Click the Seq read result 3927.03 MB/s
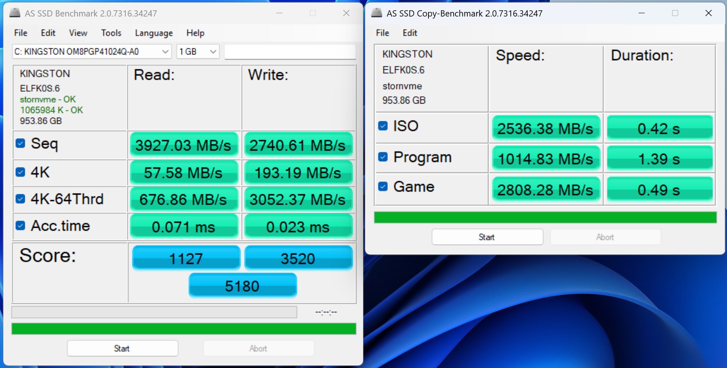The height and width of the screenshot is (368, 727). coord(184,145)
